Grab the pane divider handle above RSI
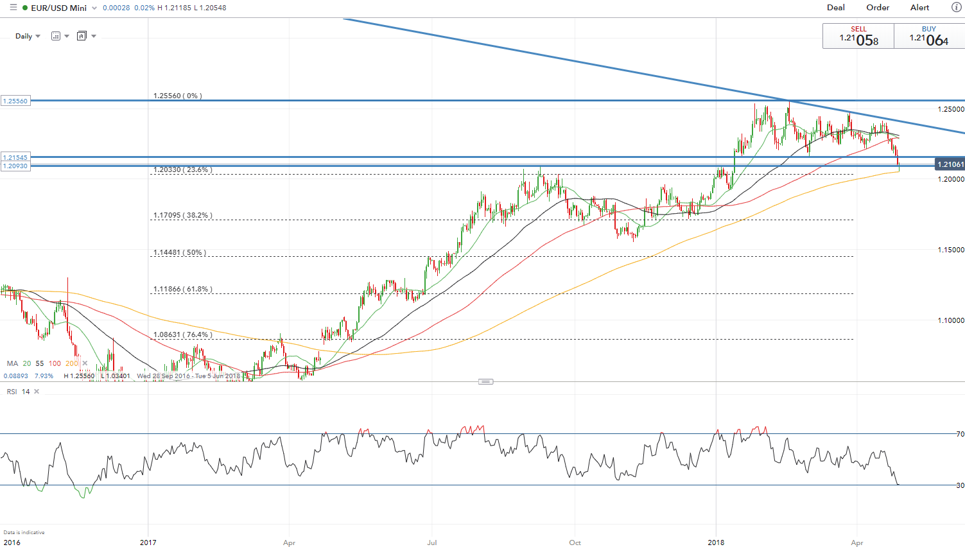 486,381
